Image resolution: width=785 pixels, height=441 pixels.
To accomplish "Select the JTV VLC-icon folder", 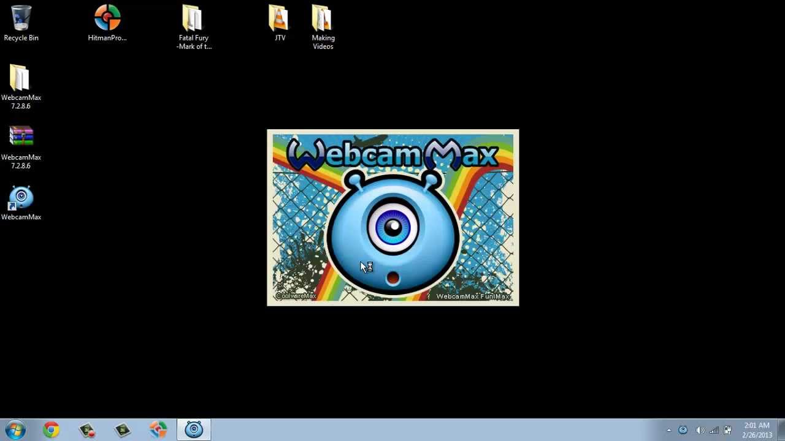I will click(x=280, y=23).
